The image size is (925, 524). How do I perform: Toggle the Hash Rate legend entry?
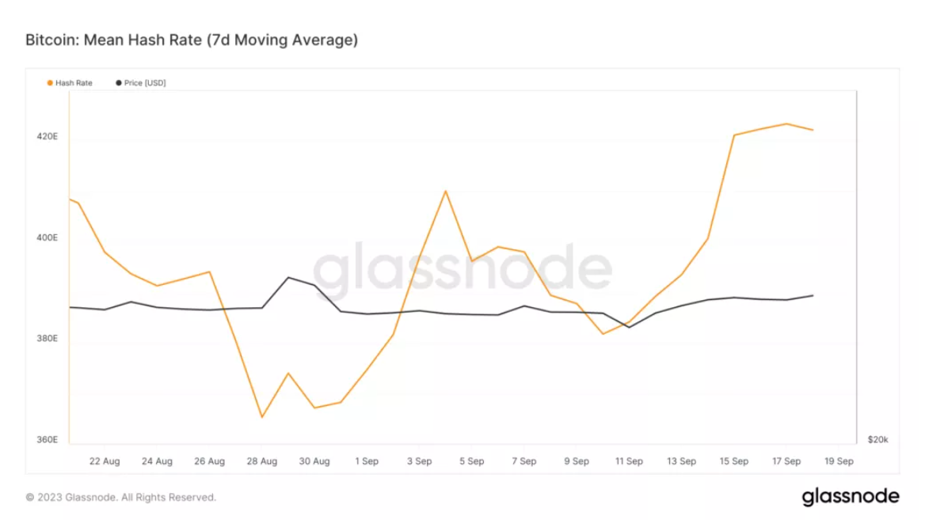tap(74, 83)
